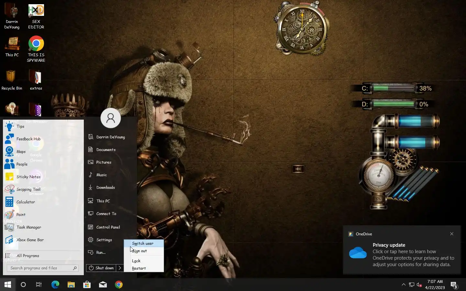This screenshot has width=466, height=291.
Task: Select Restart from the power menu
Action: (144, 268)
